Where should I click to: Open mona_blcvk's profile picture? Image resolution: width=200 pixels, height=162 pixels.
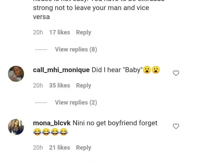16,127
